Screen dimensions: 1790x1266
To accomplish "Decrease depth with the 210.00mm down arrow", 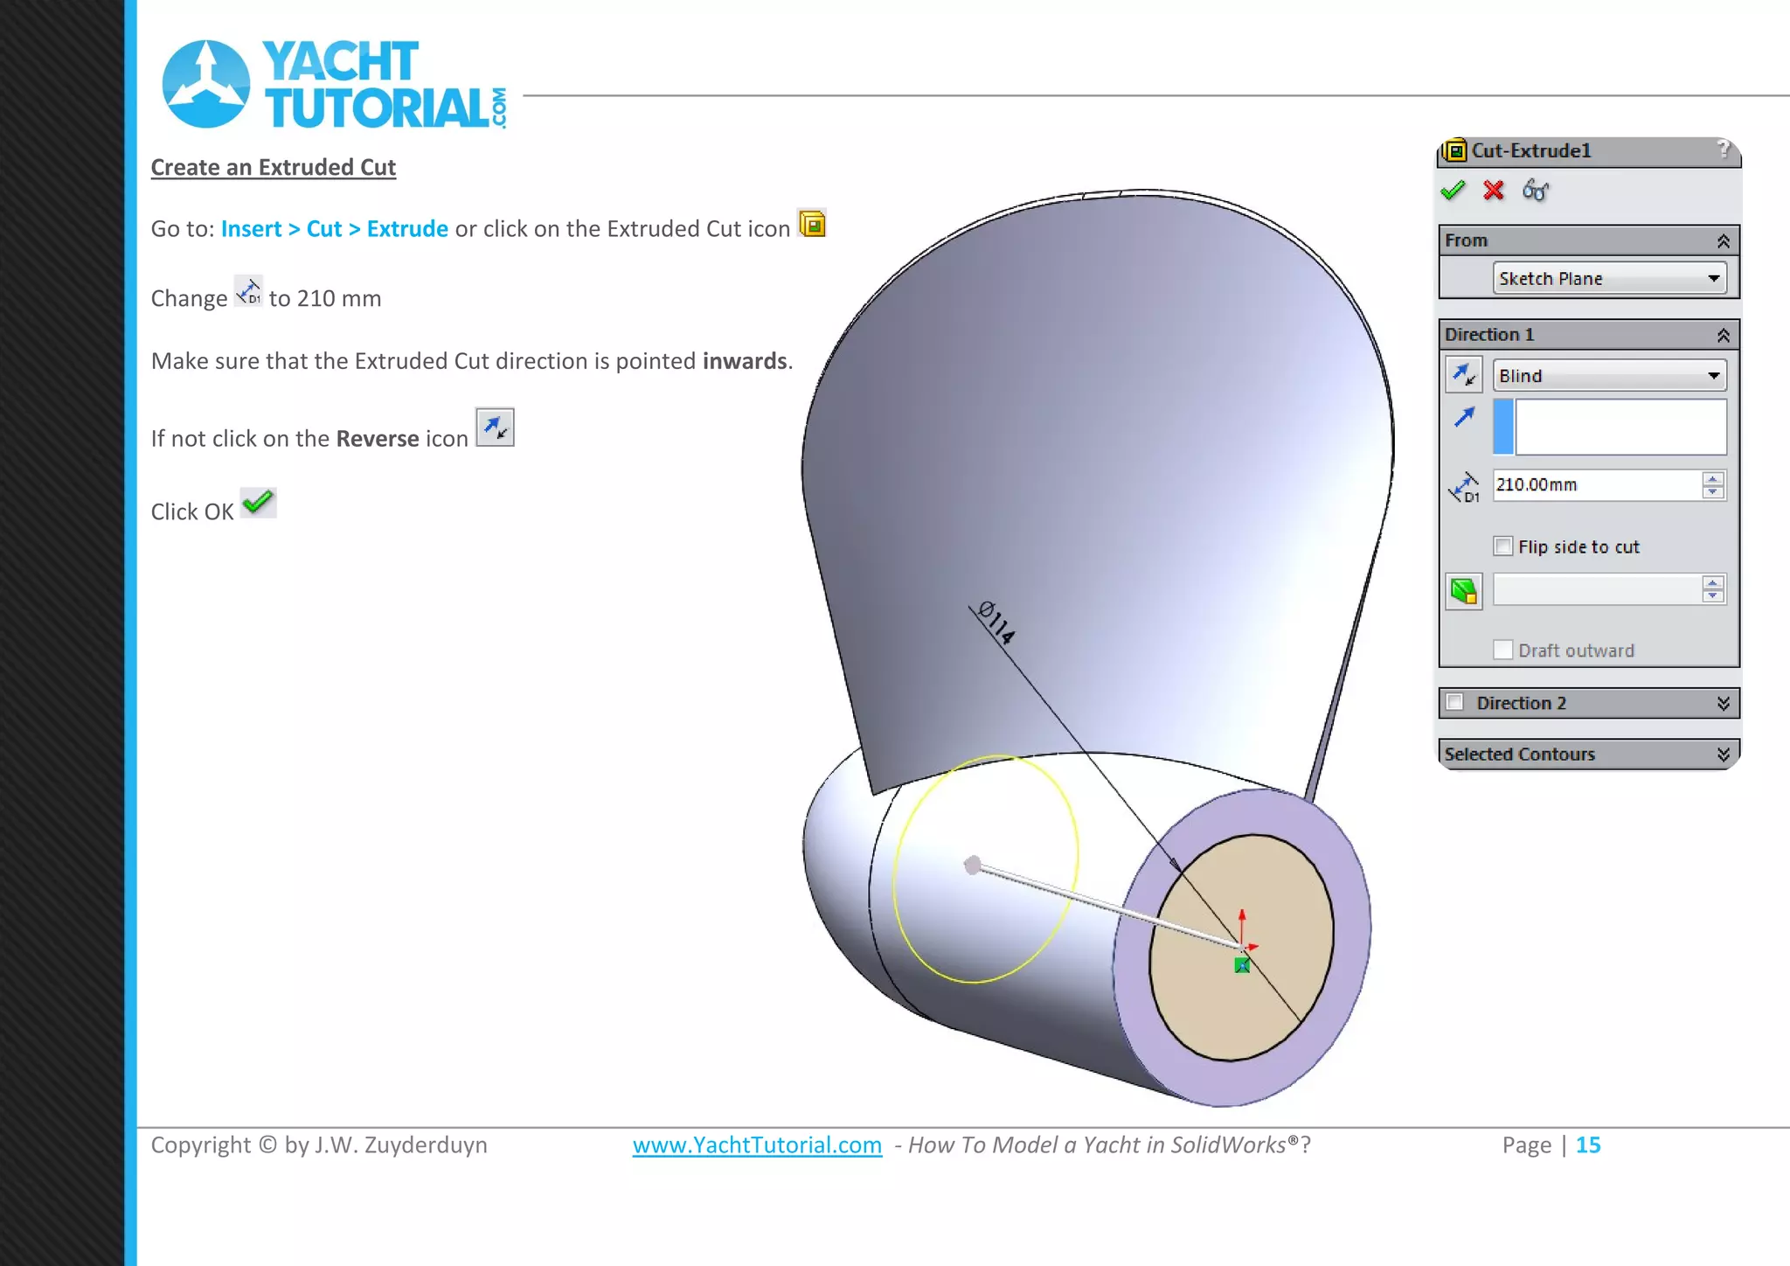I will [1713, 491].
